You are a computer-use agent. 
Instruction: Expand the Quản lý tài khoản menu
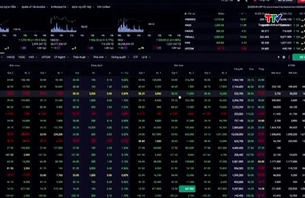tap(35, 7)
